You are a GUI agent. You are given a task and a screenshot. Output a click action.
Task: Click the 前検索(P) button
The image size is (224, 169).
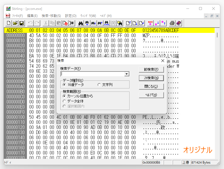click(151, 69)
